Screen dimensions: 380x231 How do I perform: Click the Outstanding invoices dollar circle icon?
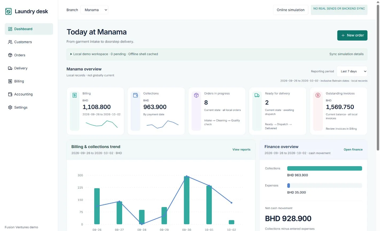(x=318, y=95)
